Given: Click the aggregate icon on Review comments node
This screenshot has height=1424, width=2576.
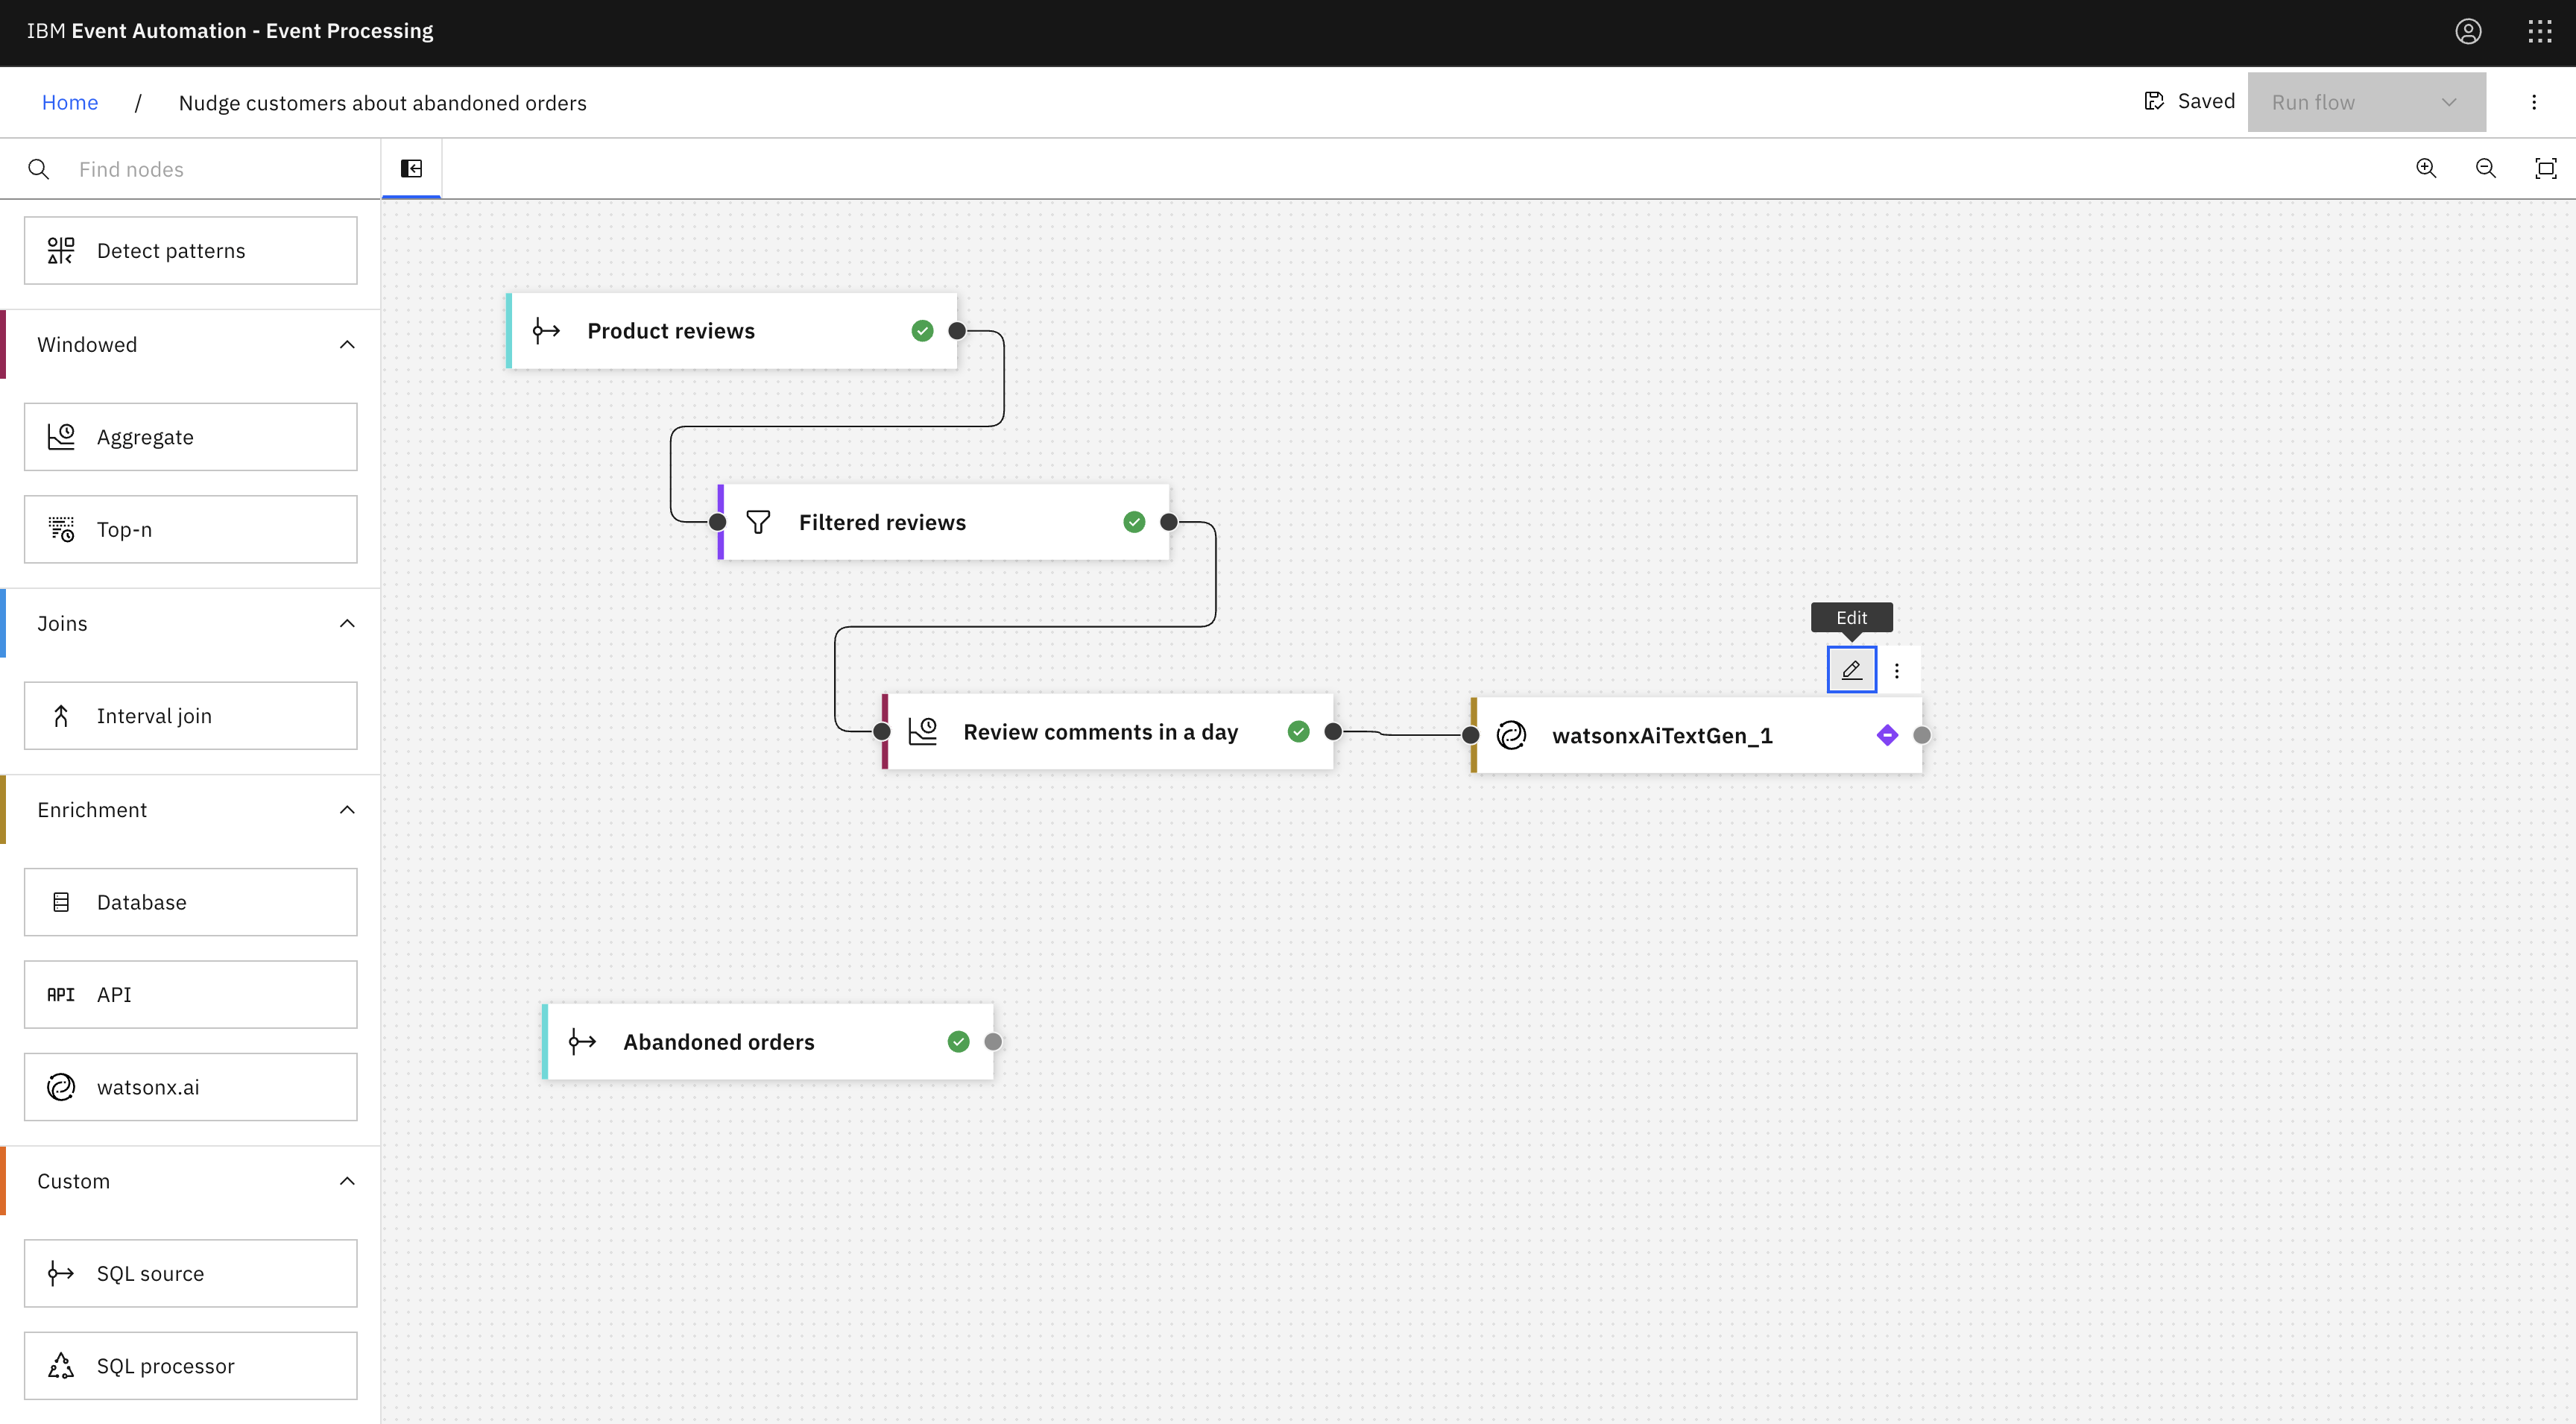Looking at the screenshot, I should (922, 732).
